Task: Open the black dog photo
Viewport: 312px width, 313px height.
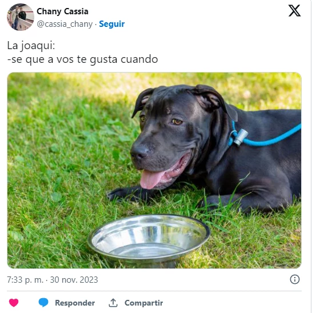Action: pyautogui.click(x=154, y=170)
